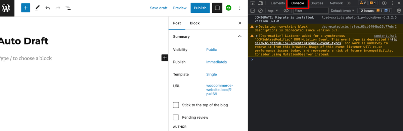Open load-scripts.php source link
403x131 pixels.
tap(359, 17)
